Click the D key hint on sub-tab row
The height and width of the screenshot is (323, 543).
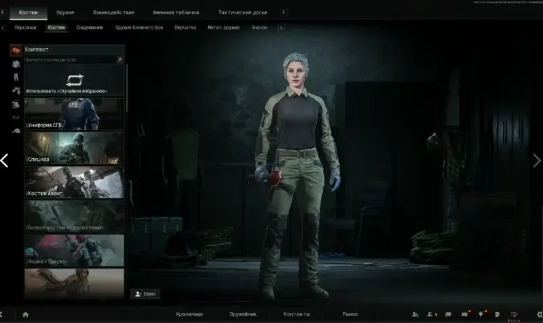click(282, 27)
